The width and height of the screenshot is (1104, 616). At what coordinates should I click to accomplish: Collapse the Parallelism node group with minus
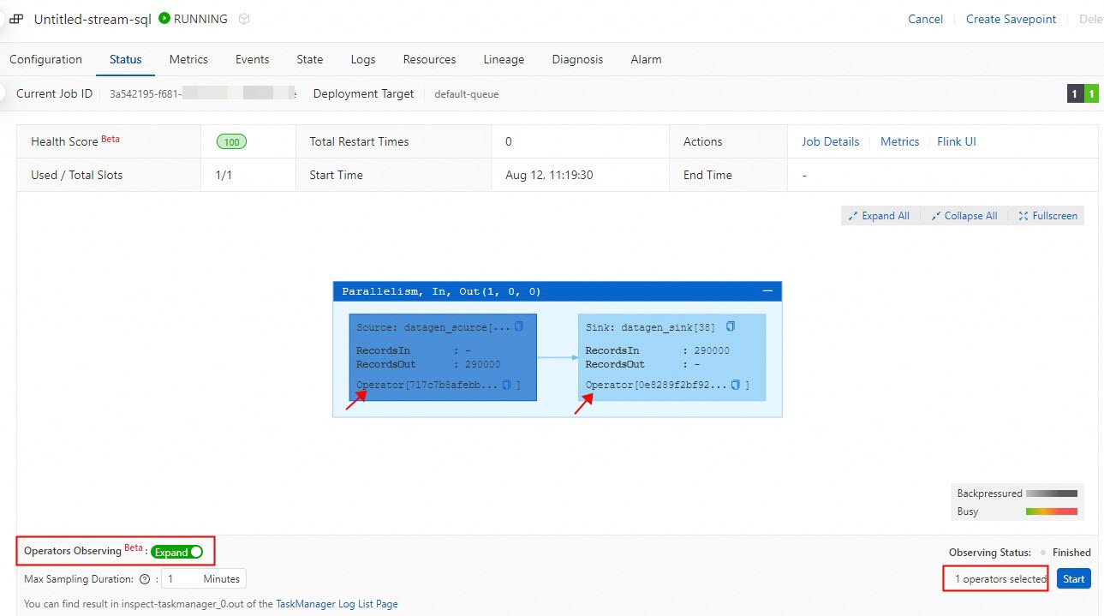pos(768,291)
